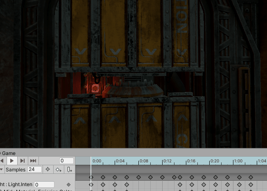Select summary row keyframe at 1:03
The width and height of the screenshot is (267, 191).
(251, 177)
